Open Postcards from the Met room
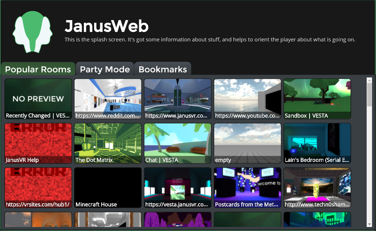Screen dimensions: 376x231 click(248, 188)
